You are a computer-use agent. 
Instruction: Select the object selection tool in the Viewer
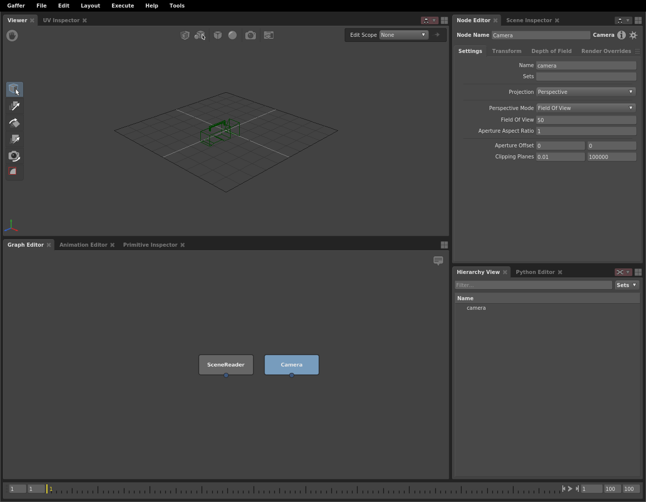click(x=14, y=89)
